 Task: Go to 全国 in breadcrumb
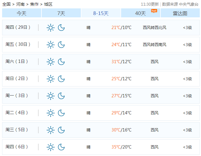click(6, 4)
